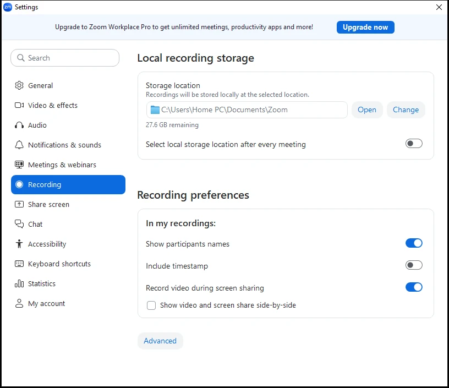Check Show video and screen share side-by-side
This screenshot has width=449, height=388.
[151, 305]
